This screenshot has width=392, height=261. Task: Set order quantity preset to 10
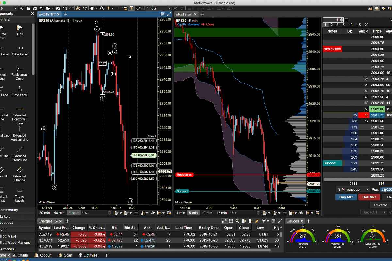click(351, 25)
